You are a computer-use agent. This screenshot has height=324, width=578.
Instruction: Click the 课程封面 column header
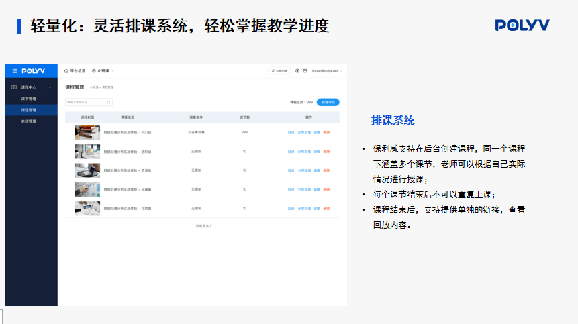[87, 117]
